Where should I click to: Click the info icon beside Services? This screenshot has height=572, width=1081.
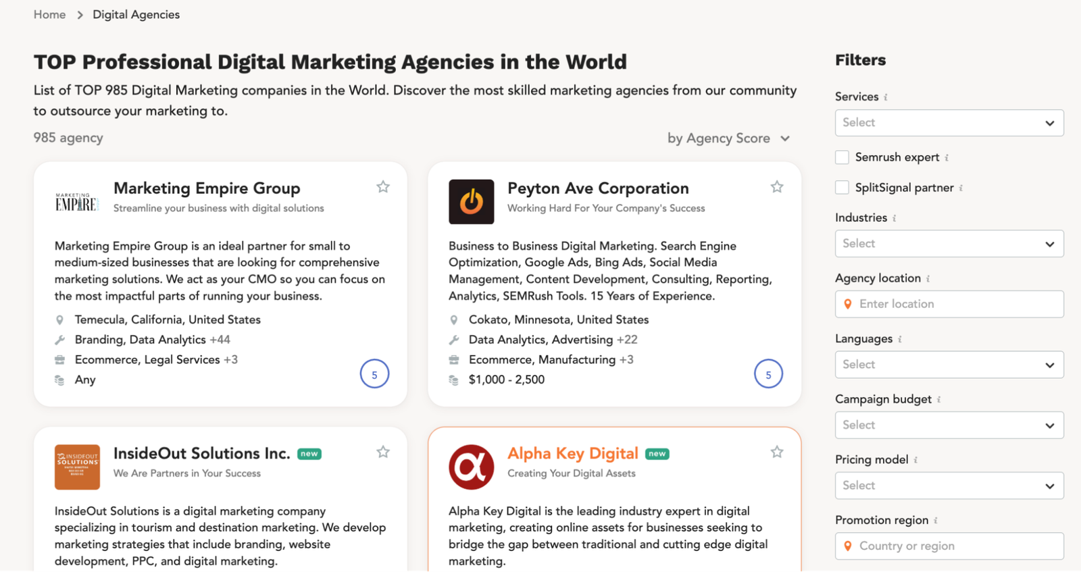pos(886,97)
